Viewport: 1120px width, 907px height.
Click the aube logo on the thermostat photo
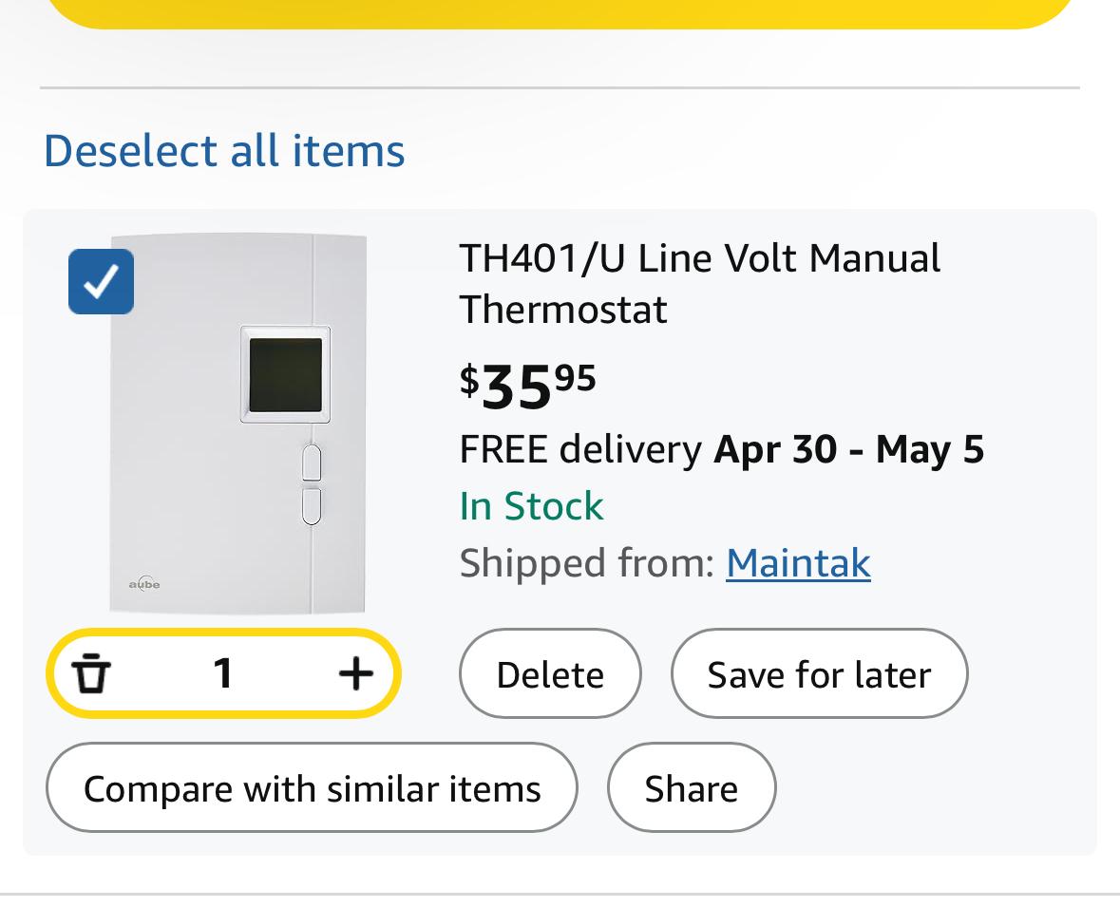click(x=144, y=583)
